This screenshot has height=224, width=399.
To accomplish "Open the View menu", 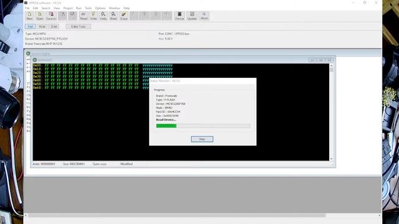I will coord(57,8).
